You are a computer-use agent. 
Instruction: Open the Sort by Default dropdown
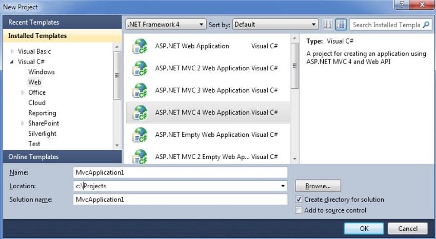click(275, 25)
